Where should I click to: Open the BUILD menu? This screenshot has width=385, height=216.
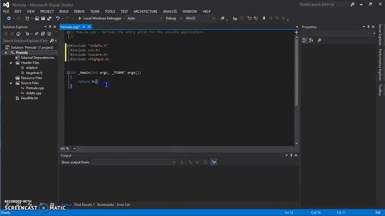(x=64, y=11)
